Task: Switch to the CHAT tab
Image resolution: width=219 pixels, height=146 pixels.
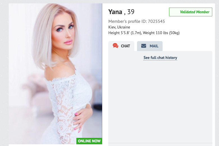Action: [121, 46]
